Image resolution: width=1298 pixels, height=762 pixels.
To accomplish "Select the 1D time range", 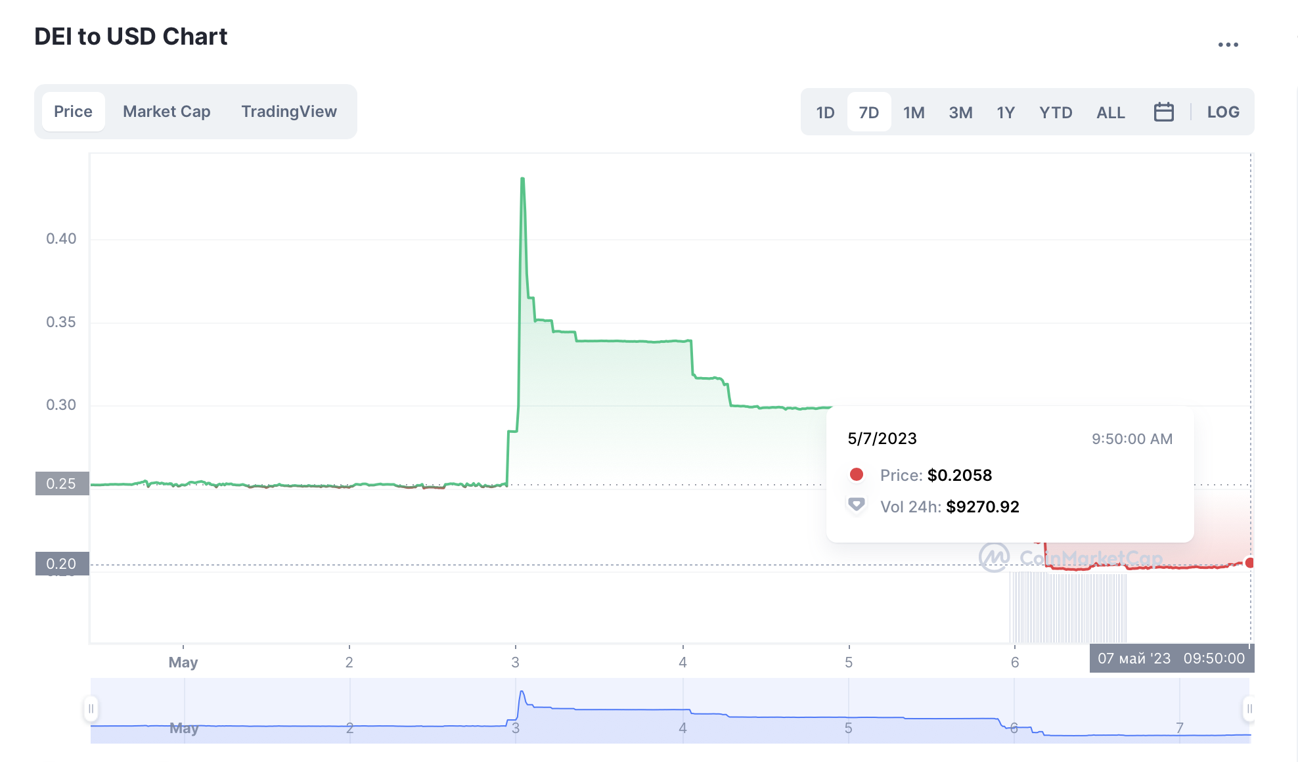I will [825, 112].
